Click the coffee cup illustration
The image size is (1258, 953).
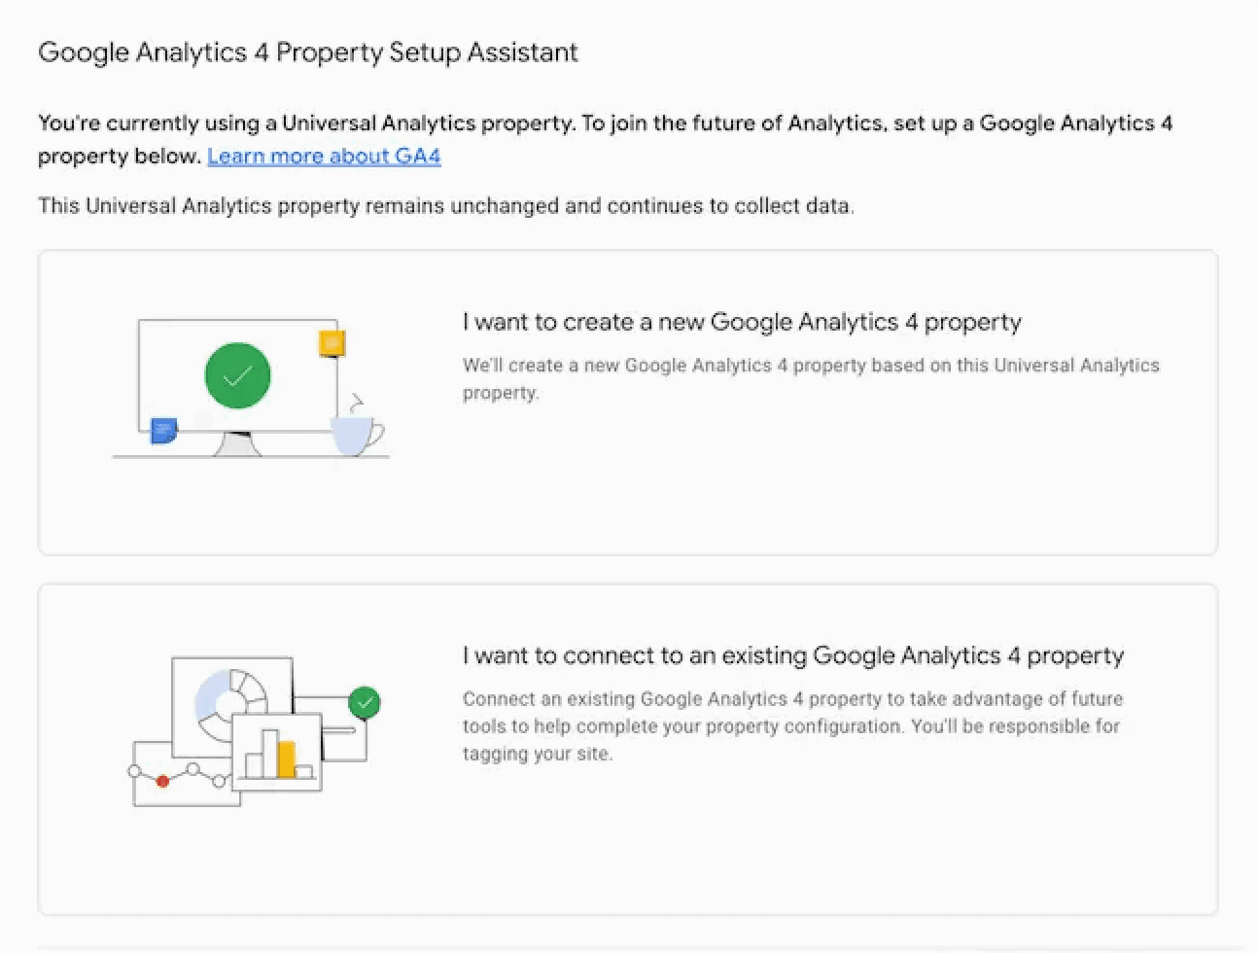point(354,434)
